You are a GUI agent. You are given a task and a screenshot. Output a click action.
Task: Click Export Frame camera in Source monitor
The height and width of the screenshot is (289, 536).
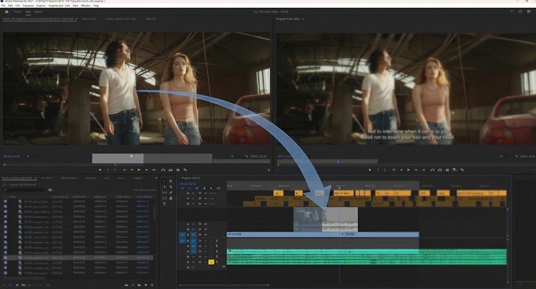(178, 170)
